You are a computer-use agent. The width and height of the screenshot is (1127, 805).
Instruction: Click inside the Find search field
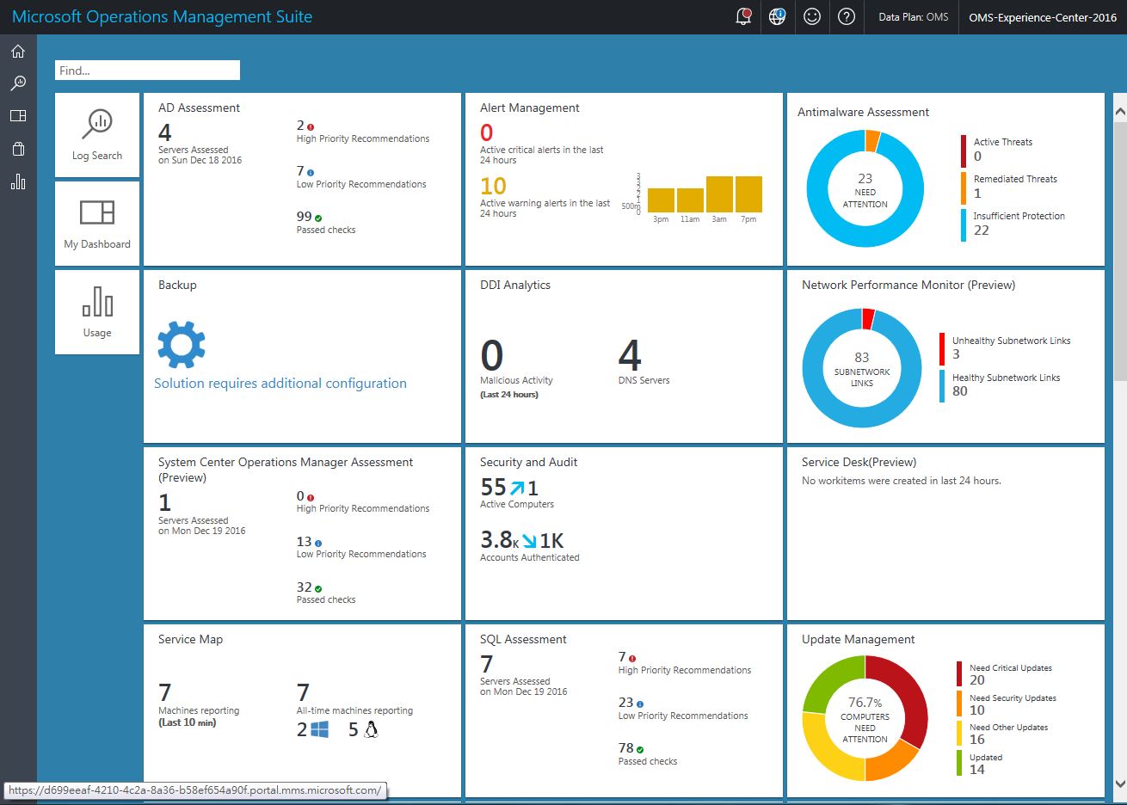146,70
